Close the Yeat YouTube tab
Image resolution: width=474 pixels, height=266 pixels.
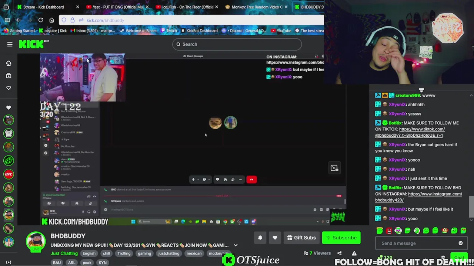[x=147, y=7]
